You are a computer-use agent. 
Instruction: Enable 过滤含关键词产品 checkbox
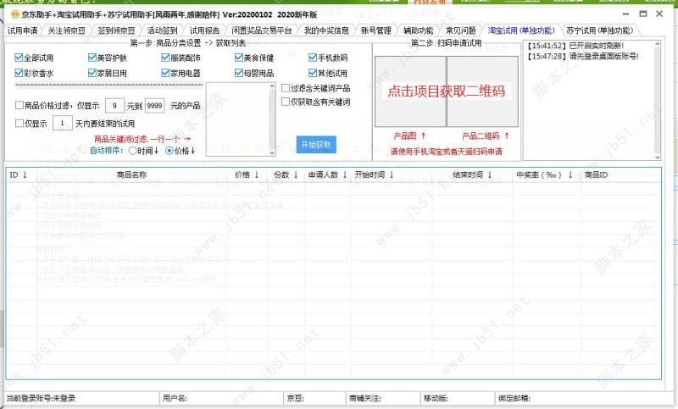tap(286, 88)
